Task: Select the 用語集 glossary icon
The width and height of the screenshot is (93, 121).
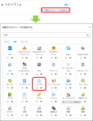Action: point(39,108)
